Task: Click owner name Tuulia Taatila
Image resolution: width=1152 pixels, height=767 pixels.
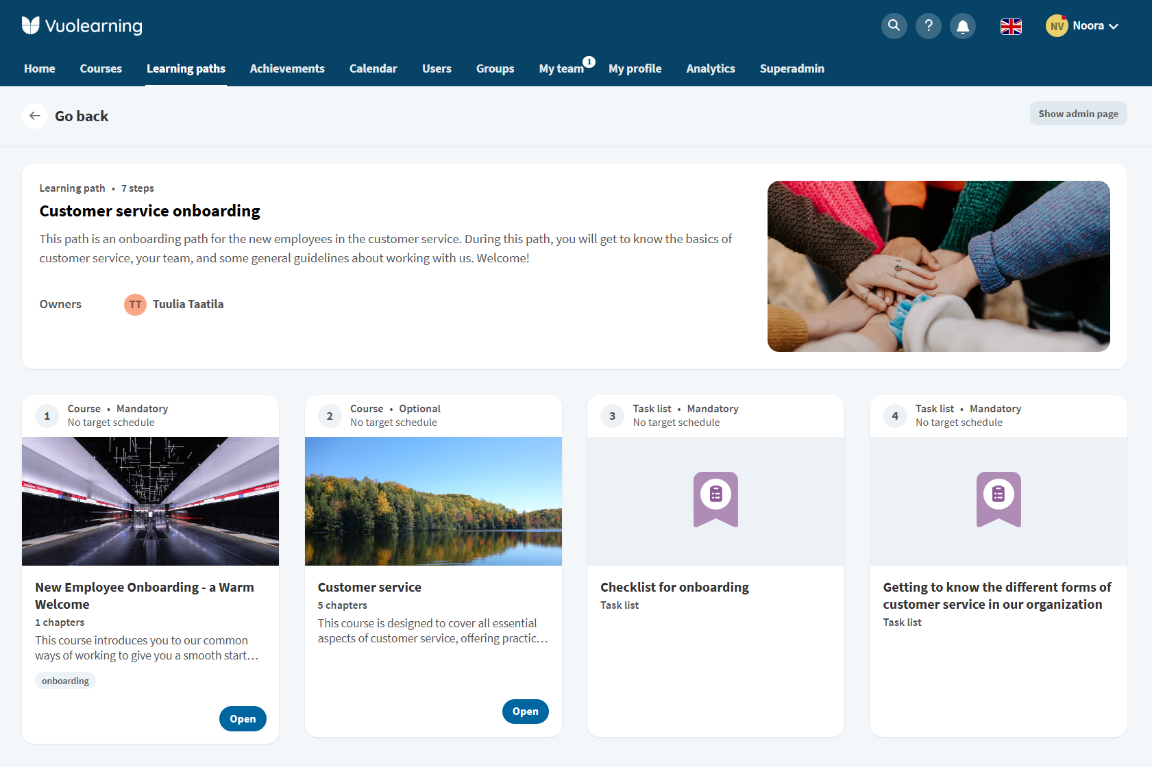Action: tap(188, 304)
